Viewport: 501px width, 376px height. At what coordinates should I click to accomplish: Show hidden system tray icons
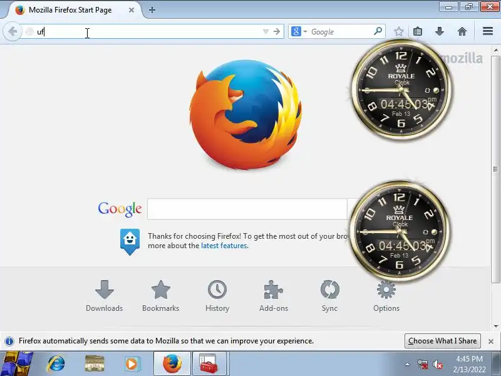tap(407, 364)
